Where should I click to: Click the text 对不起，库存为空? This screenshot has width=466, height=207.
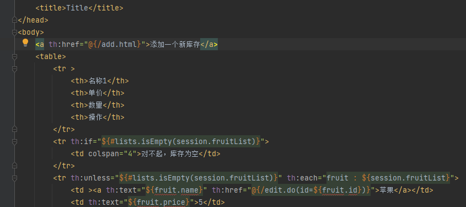point(170,154)
